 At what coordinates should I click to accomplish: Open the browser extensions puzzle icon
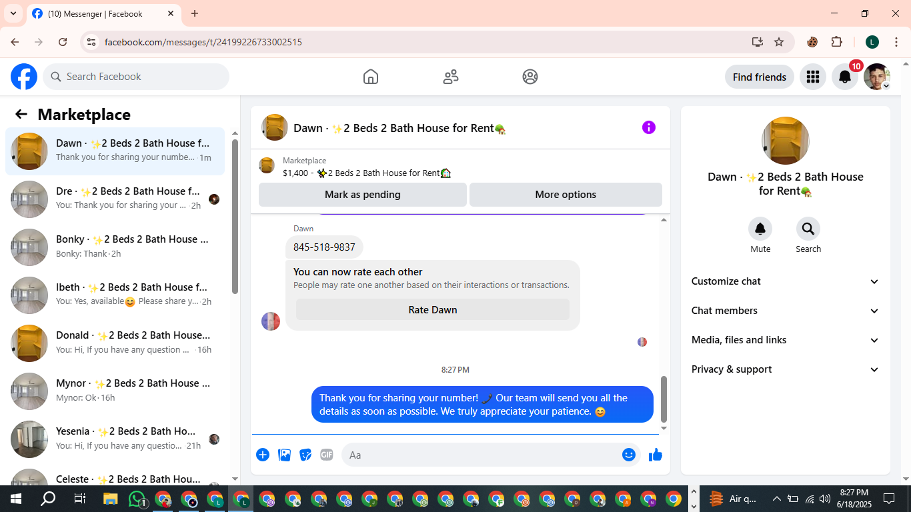pos(837,42)
